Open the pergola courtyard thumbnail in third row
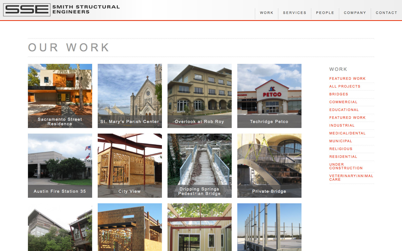Image resolution: width=402 pixels, height=251 pixels. tap(200, 227)
